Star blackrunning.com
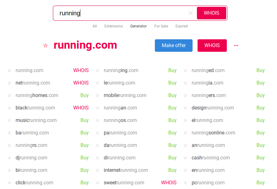This screenshot has height=189, width=277. click(9, 108)
